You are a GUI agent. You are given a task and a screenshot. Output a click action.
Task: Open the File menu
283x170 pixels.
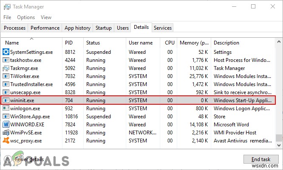(7, 17)
